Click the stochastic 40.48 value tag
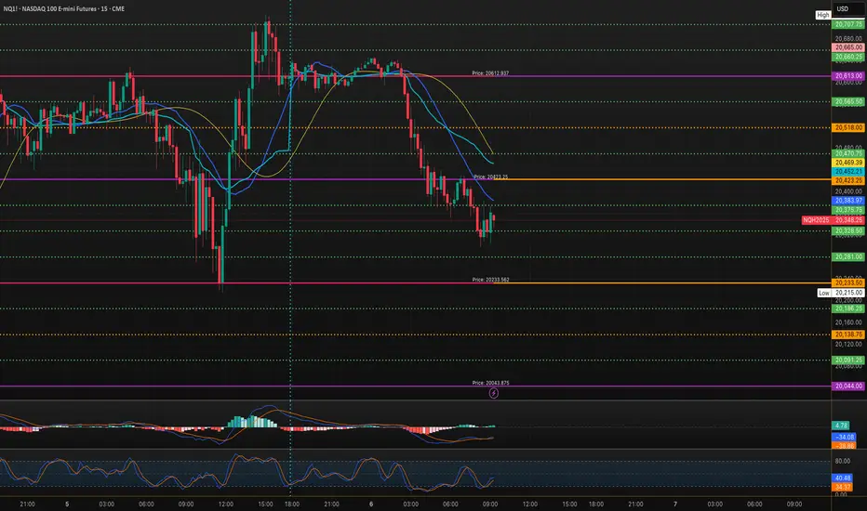The height and width of the screenshot is (511, 867). (843, 478)
